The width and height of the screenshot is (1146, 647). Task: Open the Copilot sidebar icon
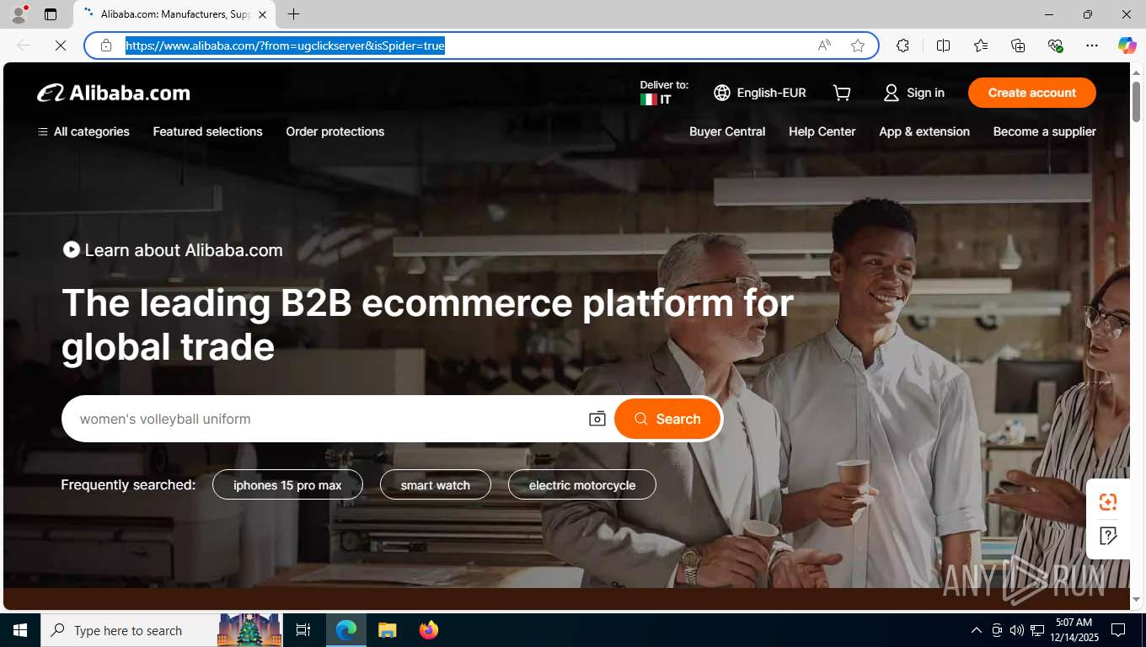[x=1127, y=45]
